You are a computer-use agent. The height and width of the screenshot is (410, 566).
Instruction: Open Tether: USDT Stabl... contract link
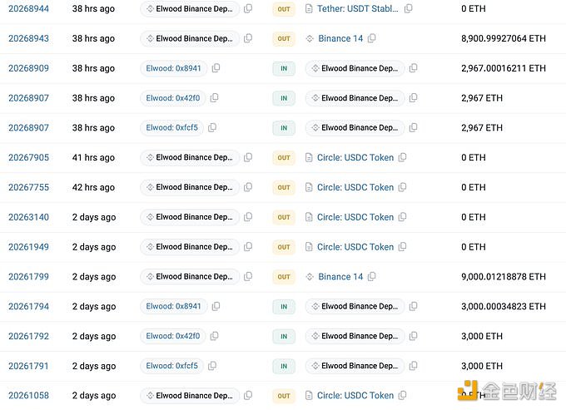pyautogui.click(x=357, y=8)
